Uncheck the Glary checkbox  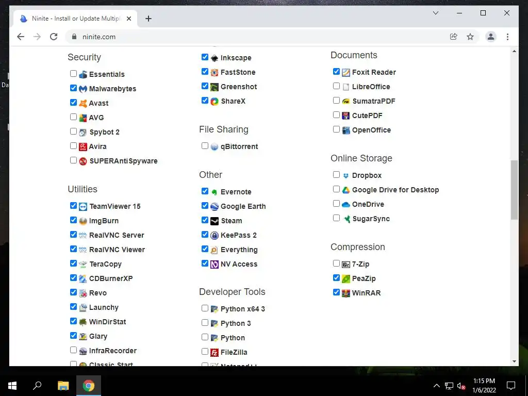pos(73,335)
